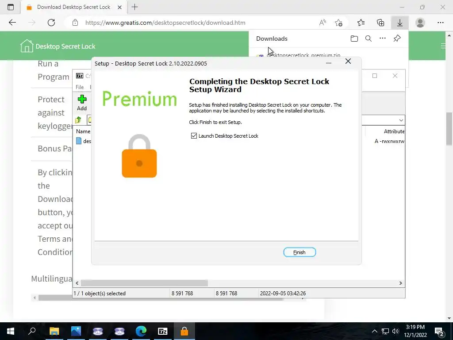Click the downloaded desktopsecretlock_premium.zip entry
The width and height of the screenshot is (453, 340).
pos(303,55)
